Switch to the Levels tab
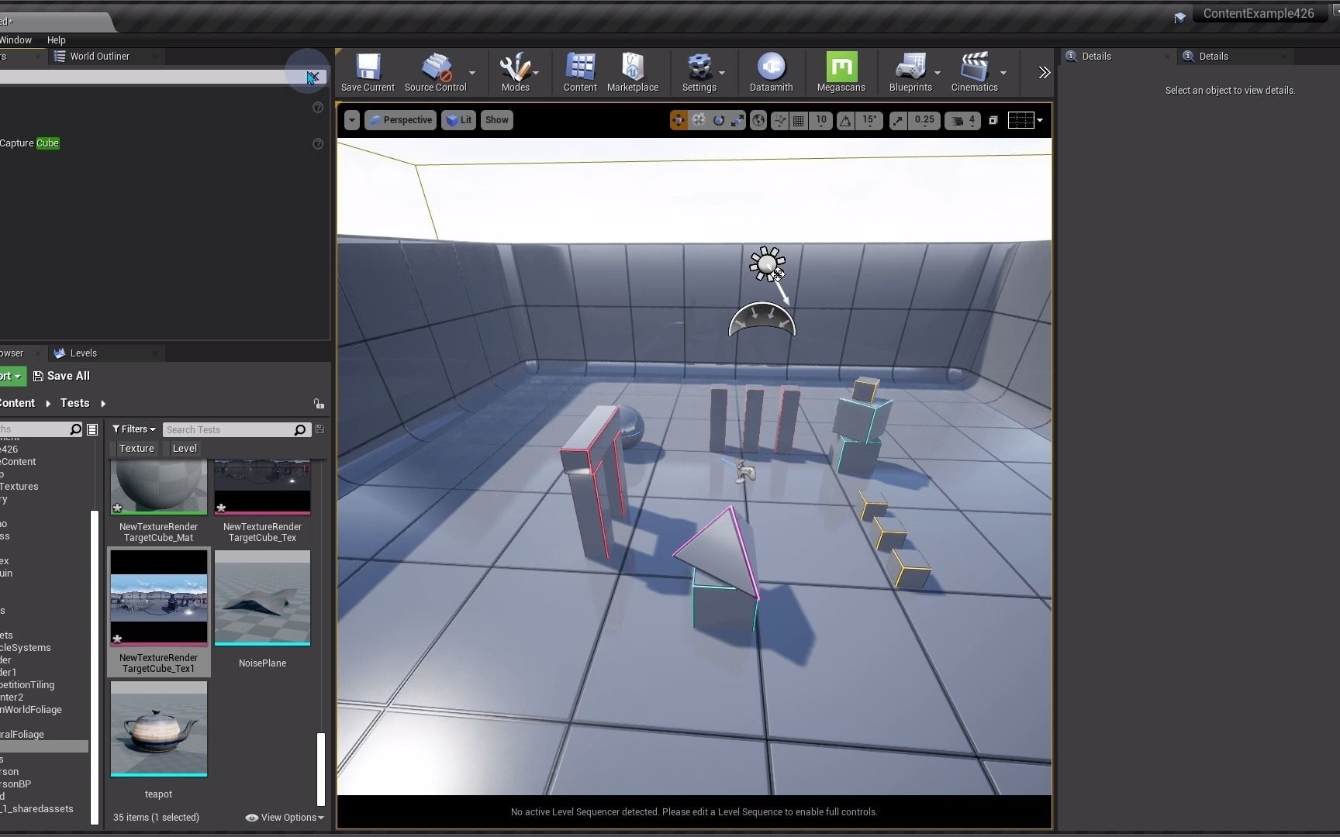The height and width of the screenshot is (837, 1340). (x=83, y=353)
